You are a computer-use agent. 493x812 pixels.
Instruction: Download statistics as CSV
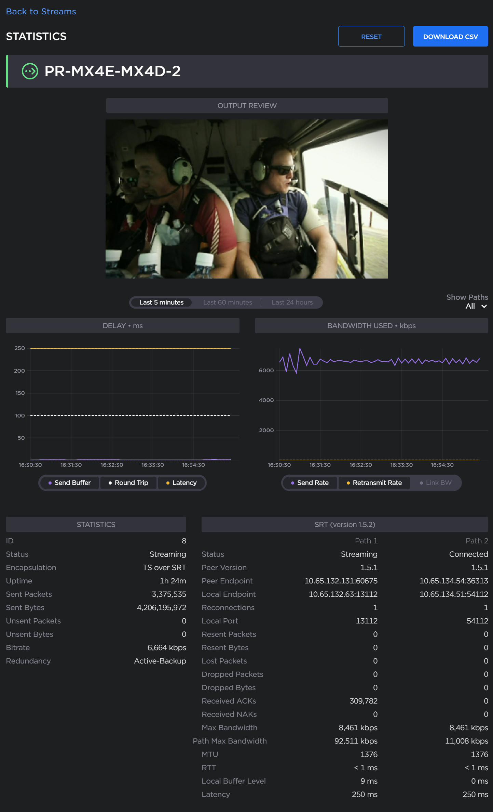click(450, 37)
